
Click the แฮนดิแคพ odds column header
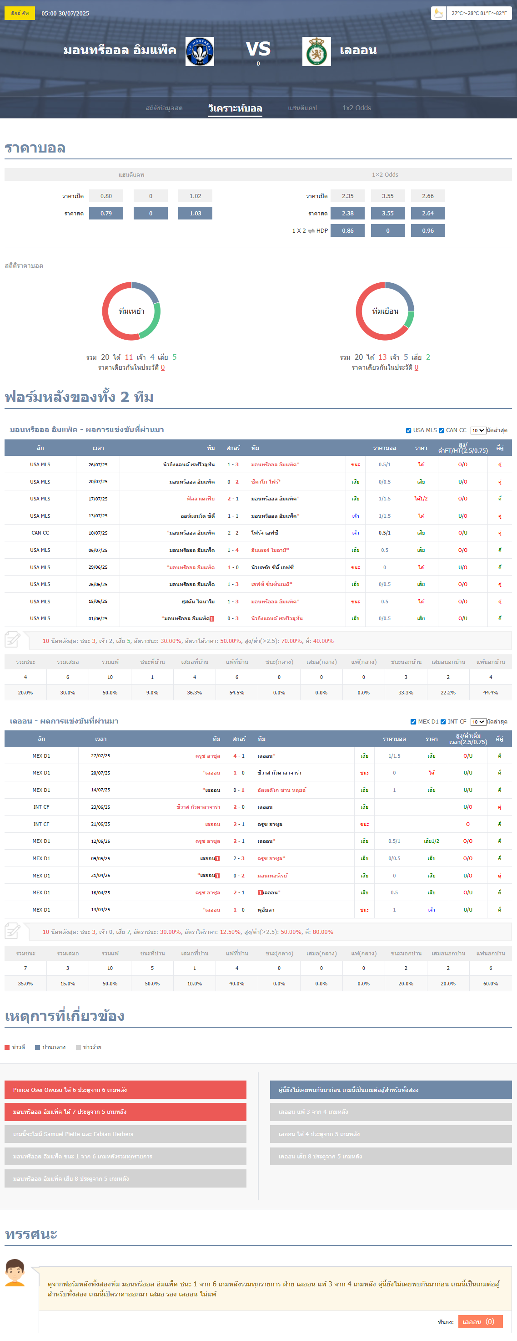pyautogui.click(x=131, y=174)
